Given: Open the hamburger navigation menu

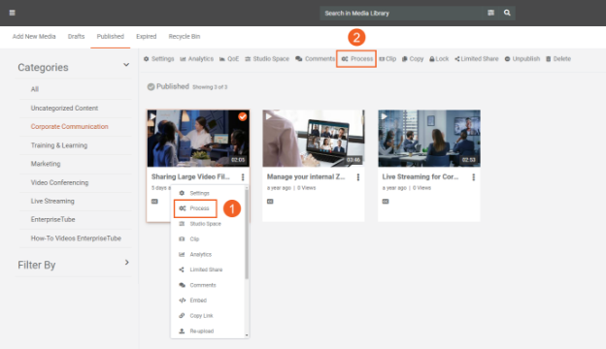Looking at the screenshot, I should [13, 13].
